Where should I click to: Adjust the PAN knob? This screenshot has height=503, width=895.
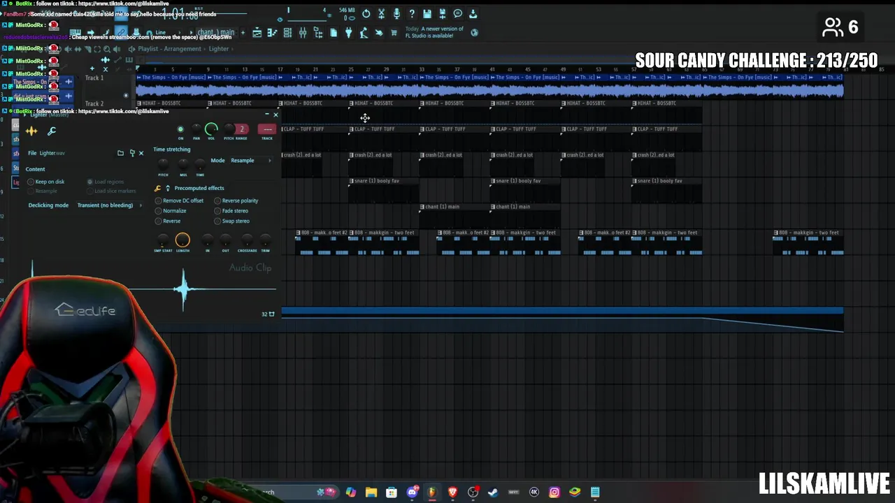tap(196, 129)
